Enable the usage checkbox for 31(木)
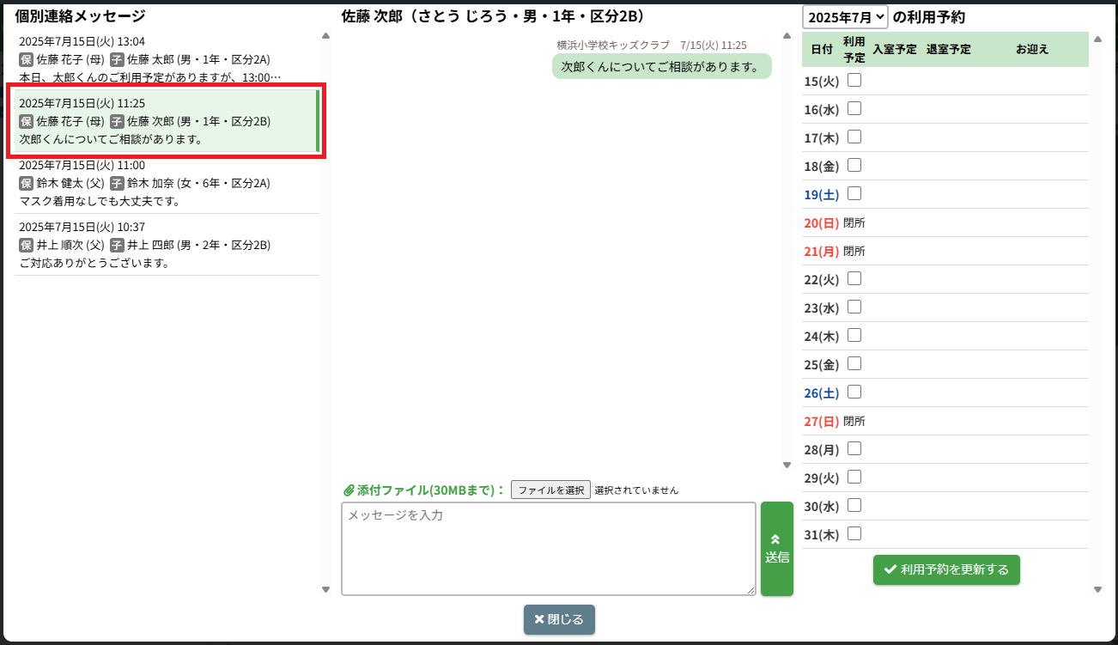Screen dimensions: 1118x645 (854, 534)
